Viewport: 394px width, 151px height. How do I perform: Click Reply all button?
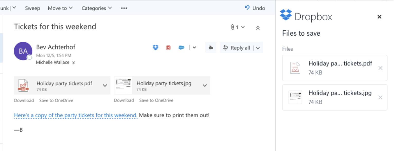click(237, 48)
